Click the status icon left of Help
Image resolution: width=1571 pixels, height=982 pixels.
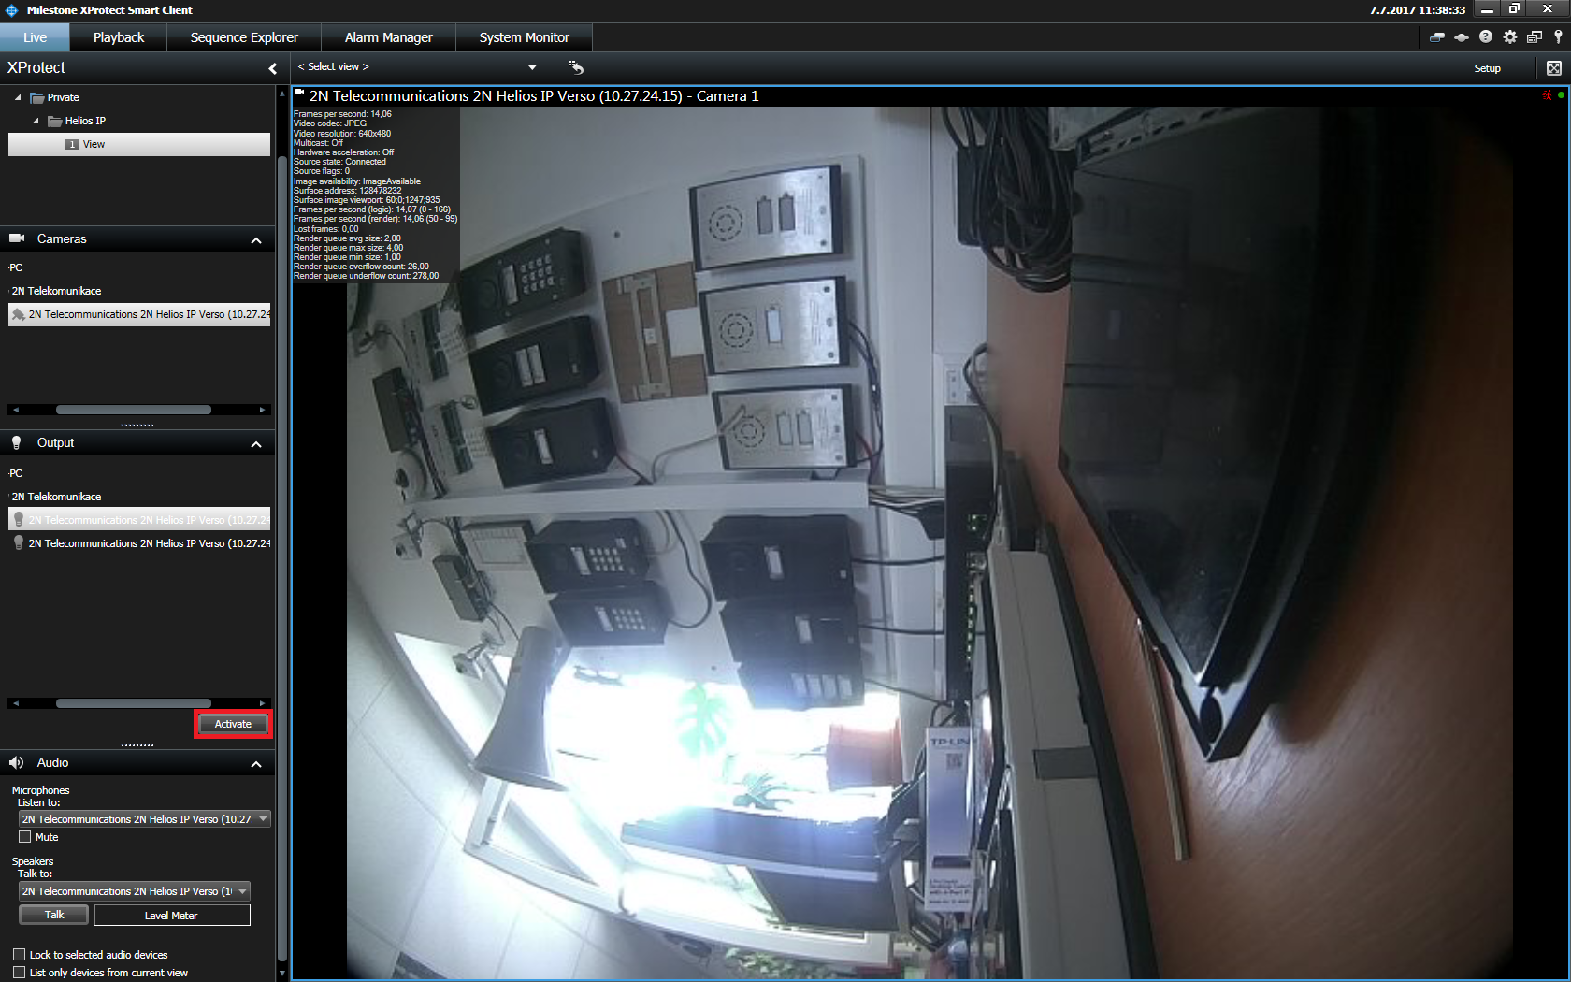coord(1462,37)
